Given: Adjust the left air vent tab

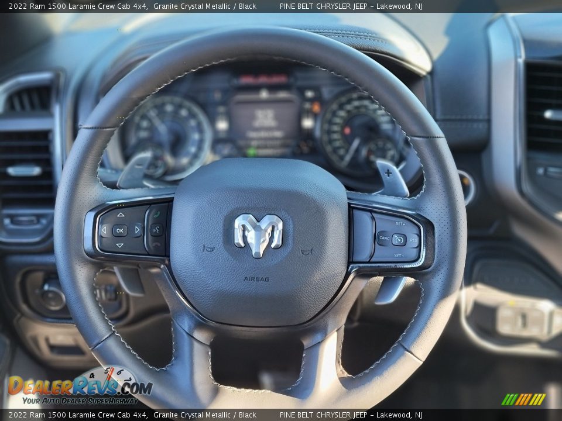Looking at the screenshot, I should (x=24, y=170).
